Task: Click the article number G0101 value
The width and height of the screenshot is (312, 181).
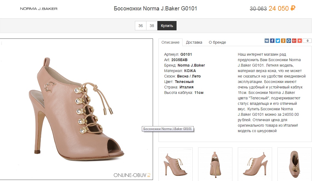Action: pos(186,54)
